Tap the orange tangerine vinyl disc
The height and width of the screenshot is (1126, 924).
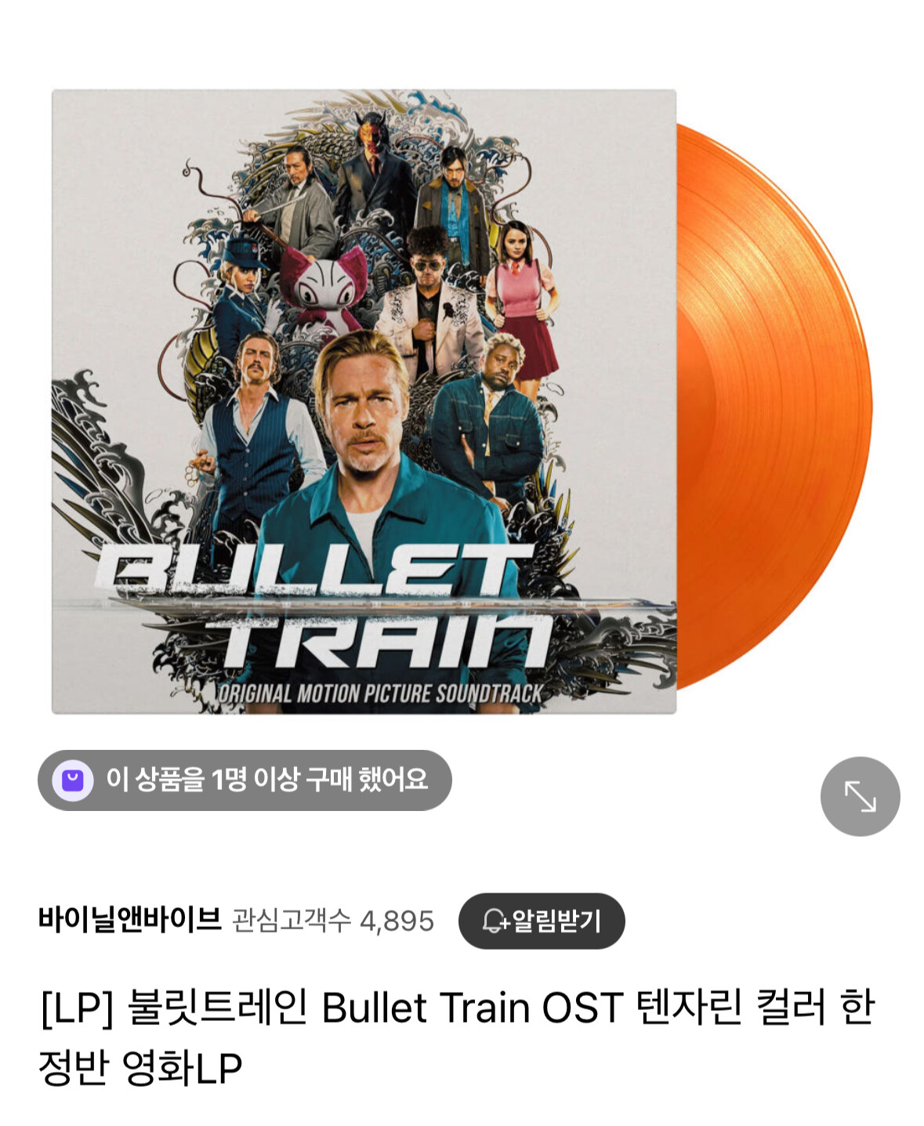774,407
